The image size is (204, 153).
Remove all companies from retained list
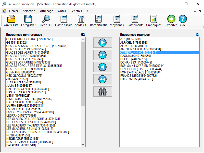(103, 79)
